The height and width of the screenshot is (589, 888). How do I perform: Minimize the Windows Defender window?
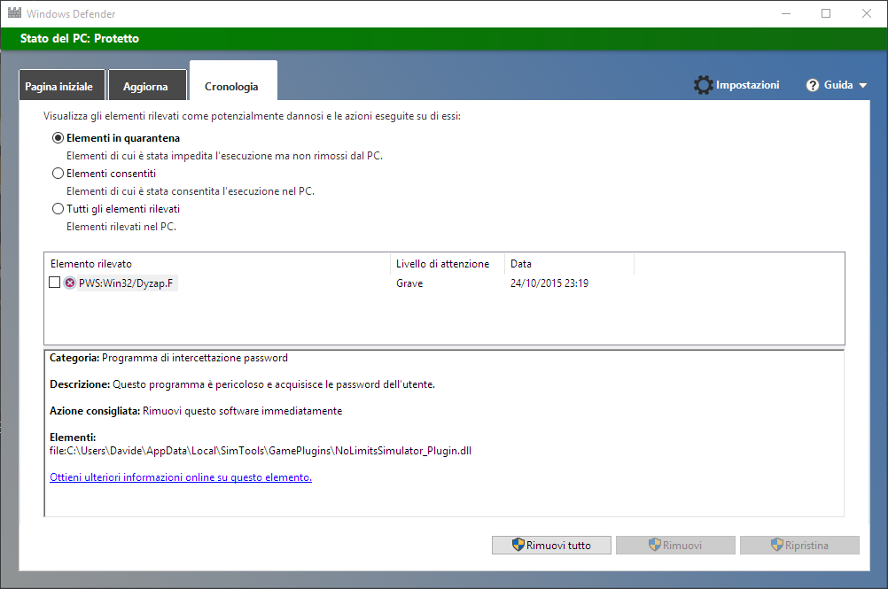(x=786, y=13)
